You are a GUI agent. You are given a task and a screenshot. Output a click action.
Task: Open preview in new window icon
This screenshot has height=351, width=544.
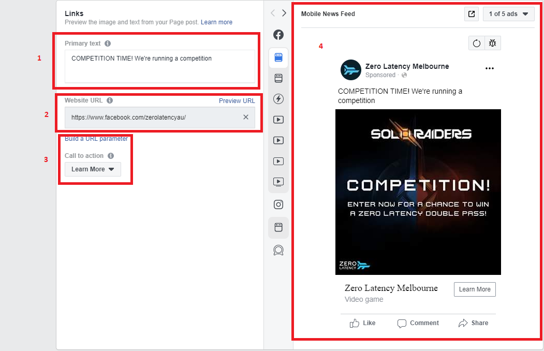point(472,14)
